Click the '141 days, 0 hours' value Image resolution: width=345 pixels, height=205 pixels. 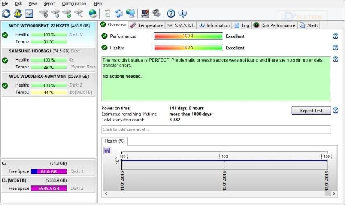point(186,108)
